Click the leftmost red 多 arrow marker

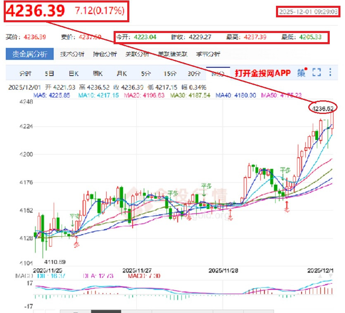click(76, 244)
